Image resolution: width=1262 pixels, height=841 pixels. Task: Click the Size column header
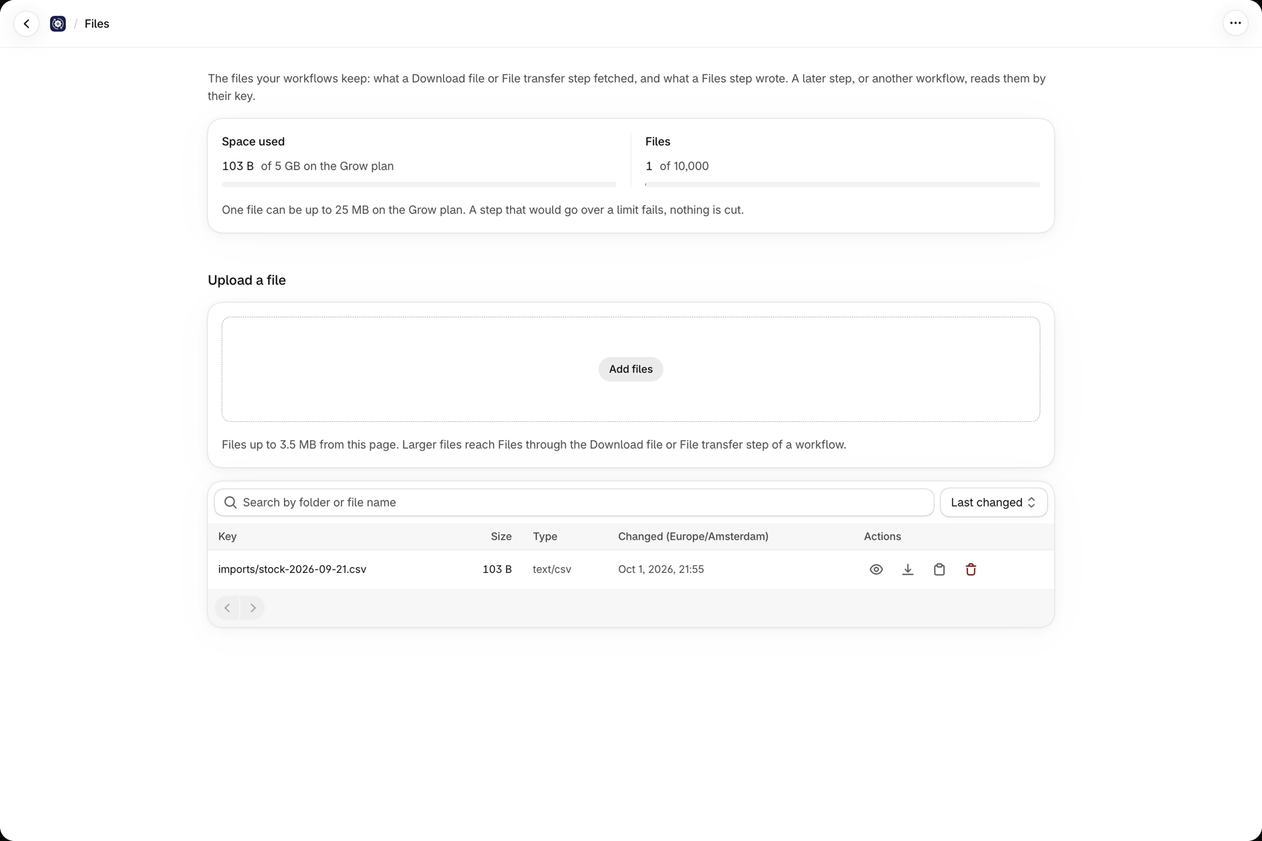tap(501, 537)
